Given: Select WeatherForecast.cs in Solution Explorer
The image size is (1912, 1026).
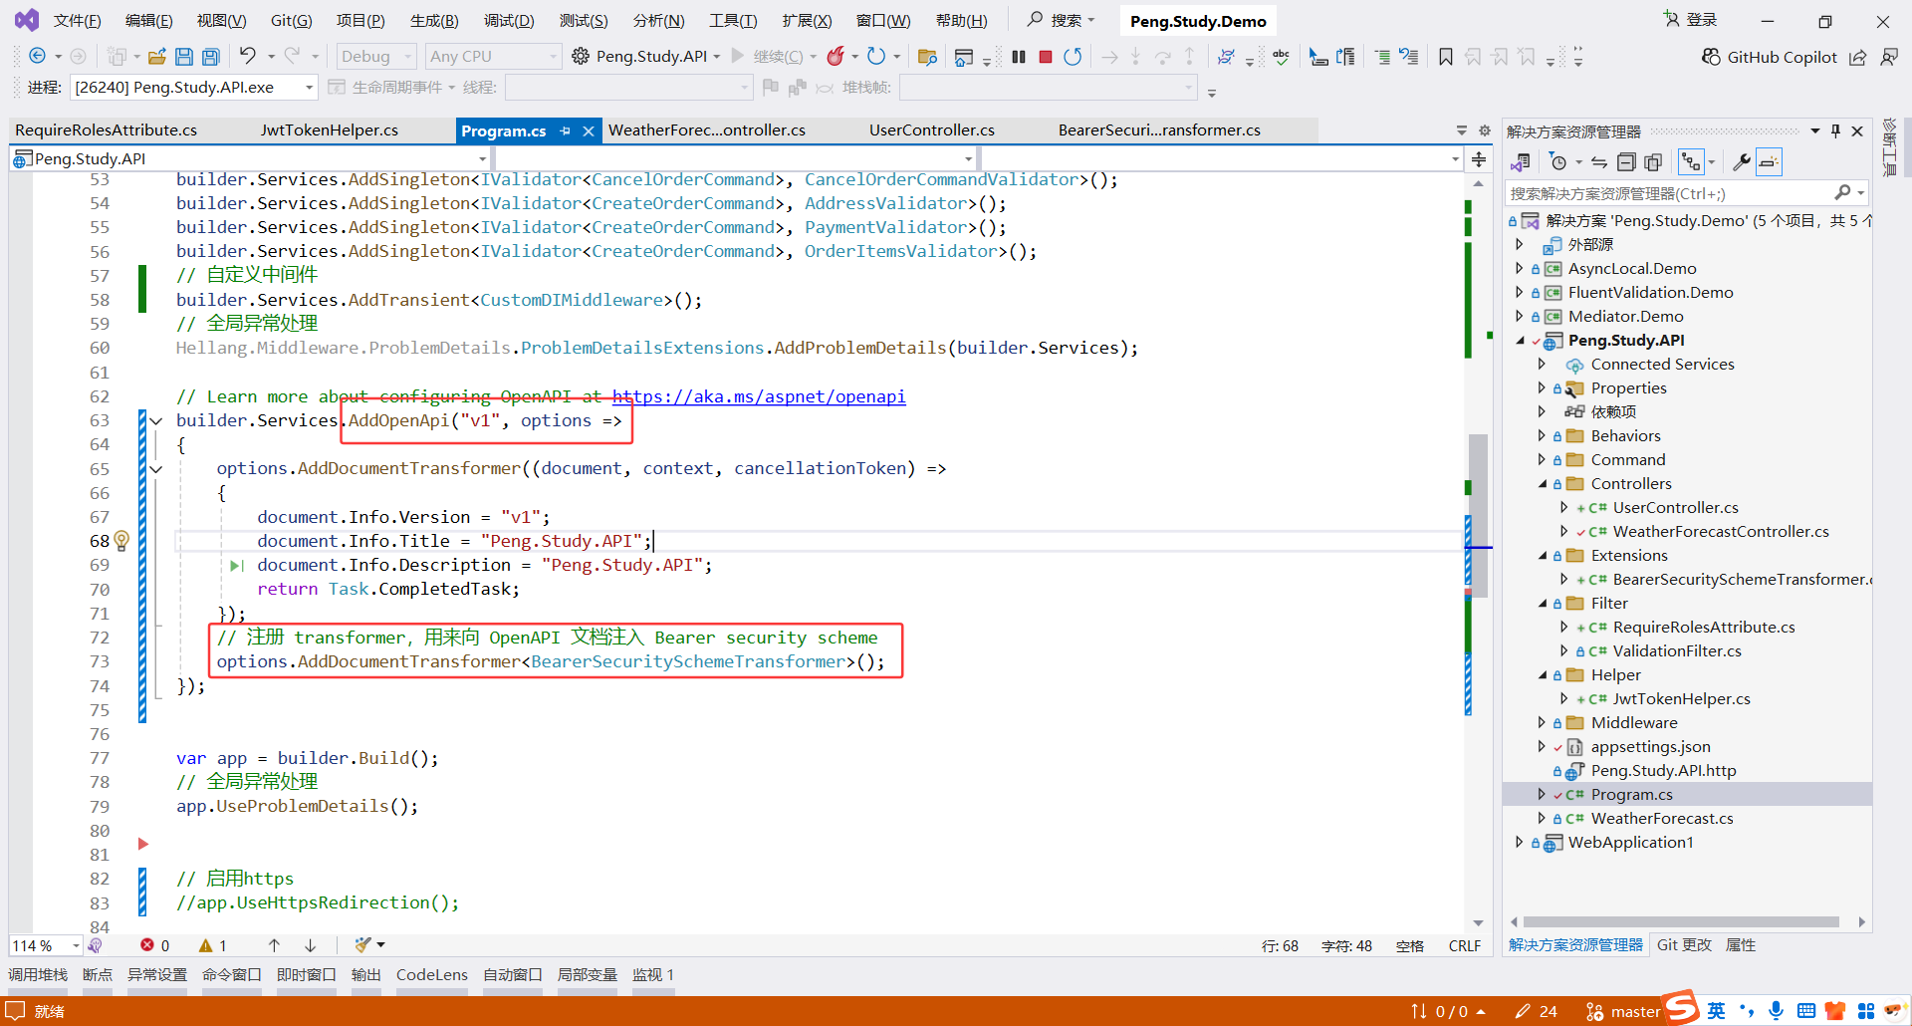Looking at the screenshot, I should pos(1661,819).
